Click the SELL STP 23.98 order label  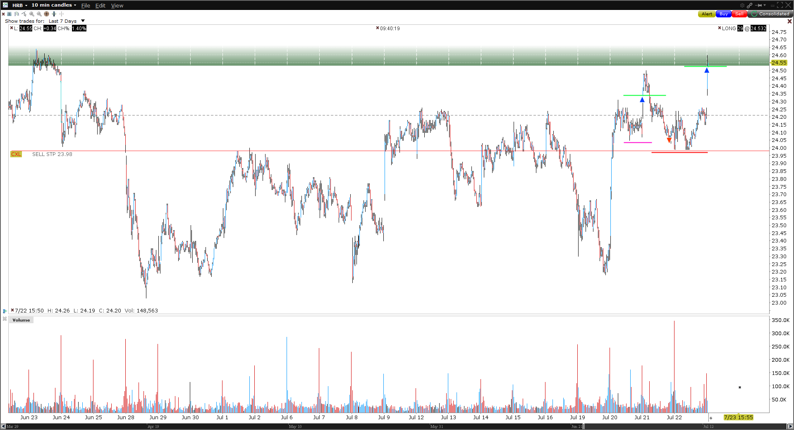click(x=52, y=154)
